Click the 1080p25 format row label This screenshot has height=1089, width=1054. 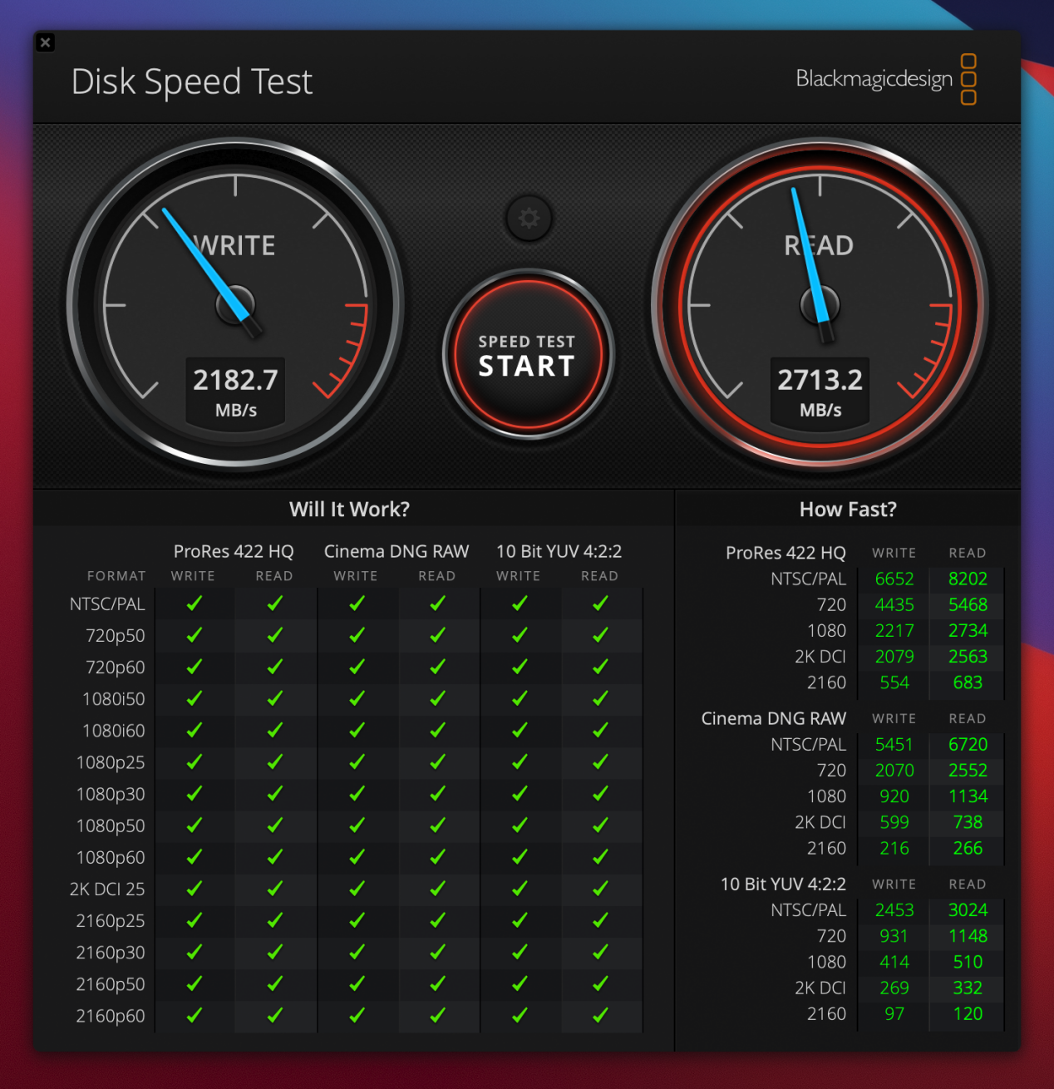111,763
